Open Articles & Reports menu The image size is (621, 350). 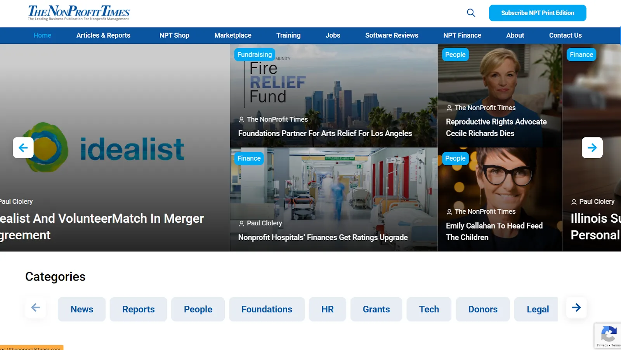click(103, 35)
